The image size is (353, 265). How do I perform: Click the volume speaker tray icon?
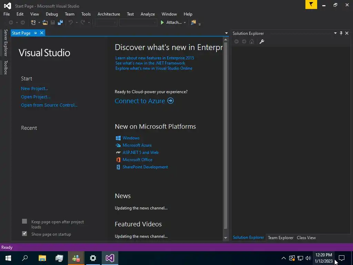308,258
